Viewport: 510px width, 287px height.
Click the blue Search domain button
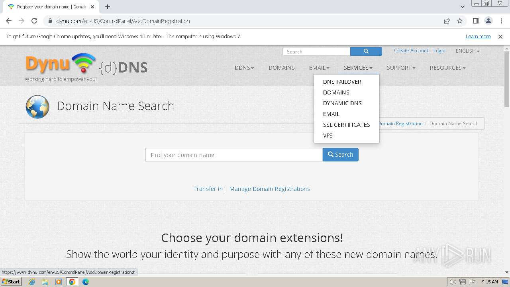[x=340, y=155]
